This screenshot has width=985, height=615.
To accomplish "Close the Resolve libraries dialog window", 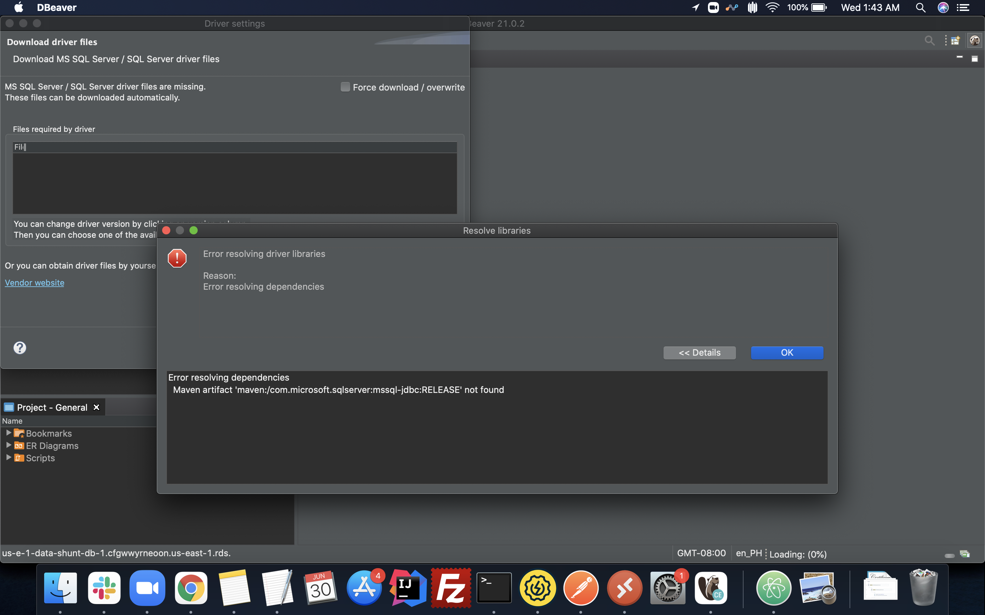I will tap(166, 231).
